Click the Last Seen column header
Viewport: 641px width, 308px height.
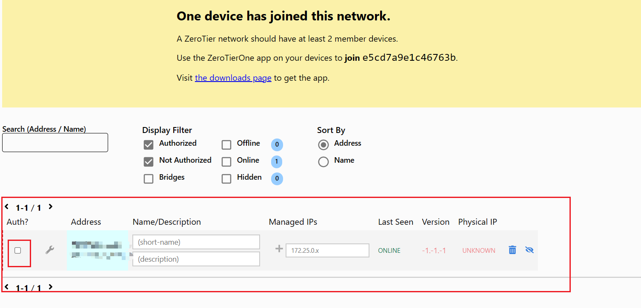(x=396, y=222)
